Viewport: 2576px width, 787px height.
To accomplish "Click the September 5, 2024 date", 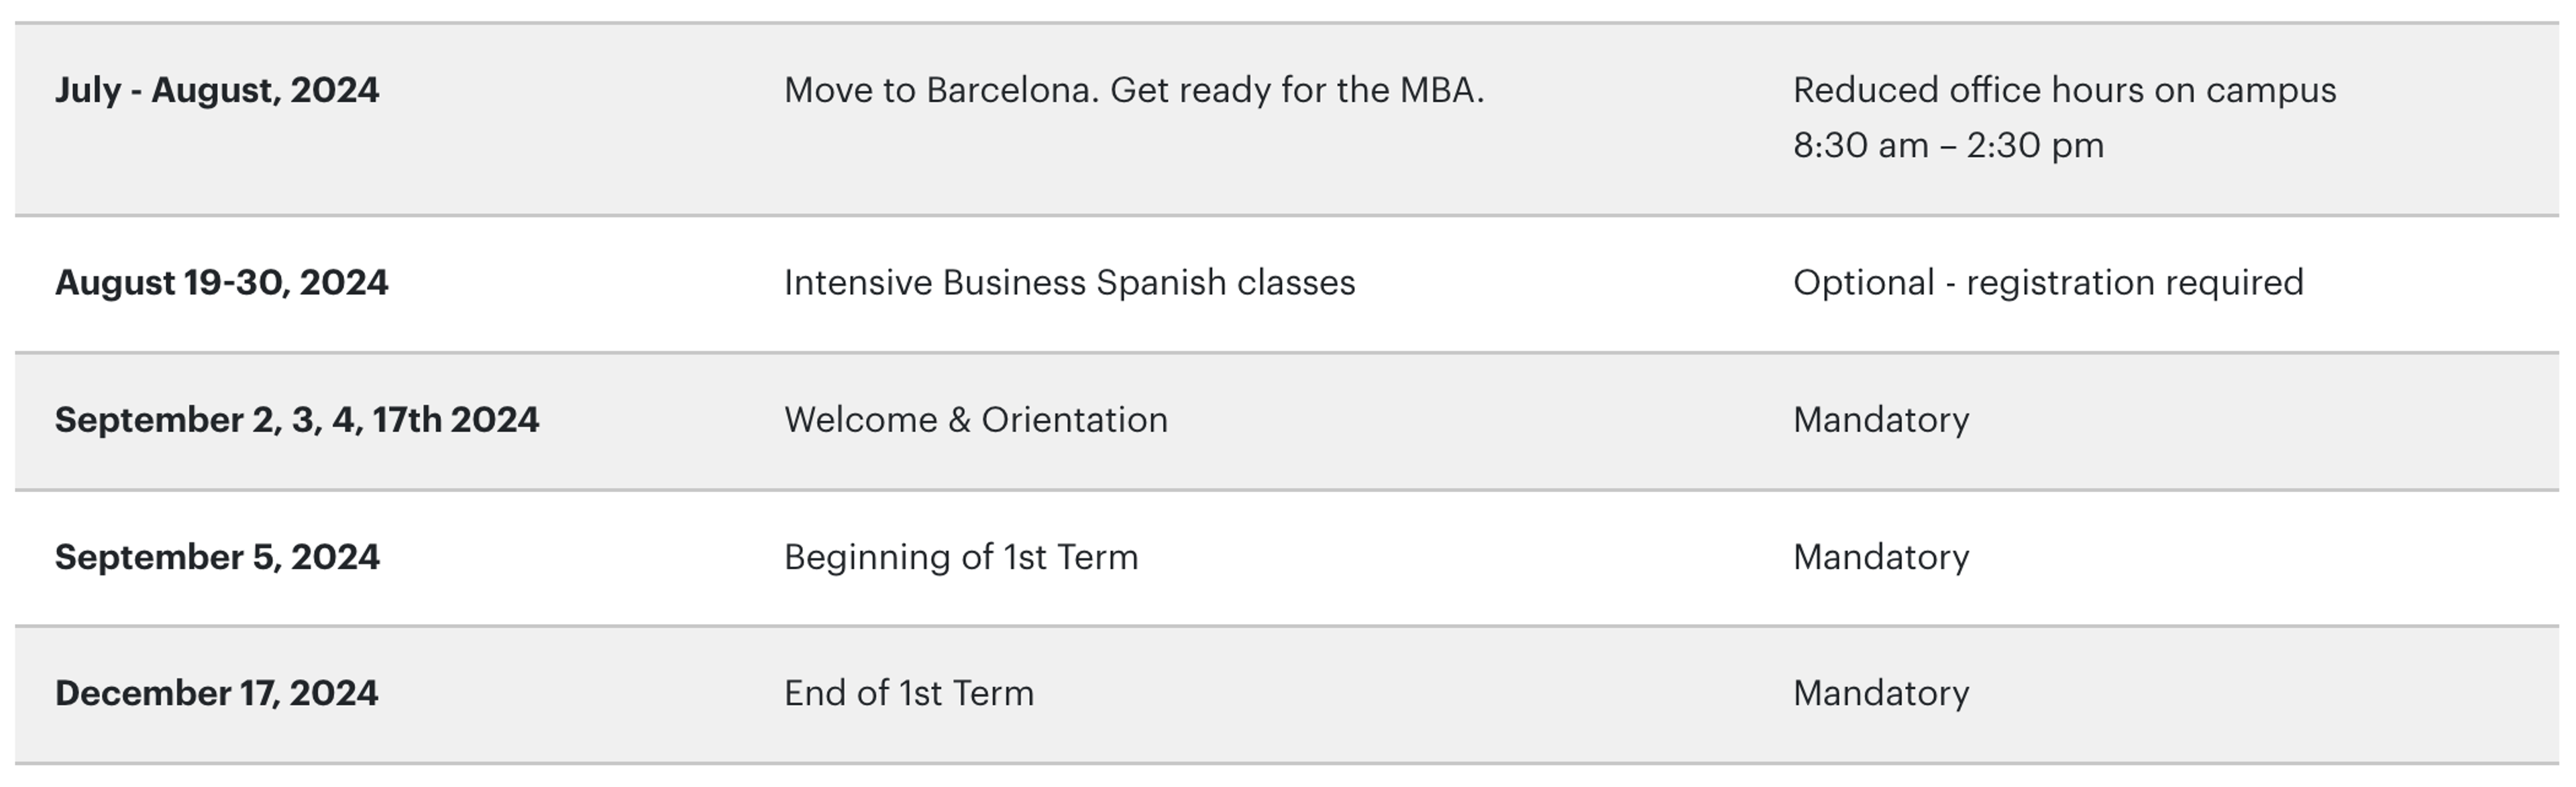I will coord(217,557).
